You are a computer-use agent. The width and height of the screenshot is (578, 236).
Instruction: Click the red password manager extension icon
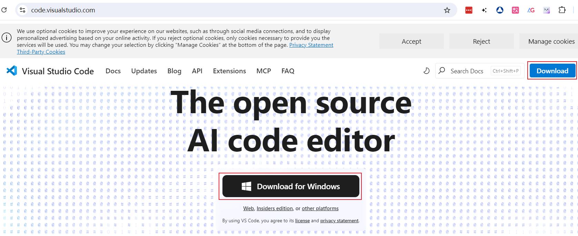pos(469,10)
